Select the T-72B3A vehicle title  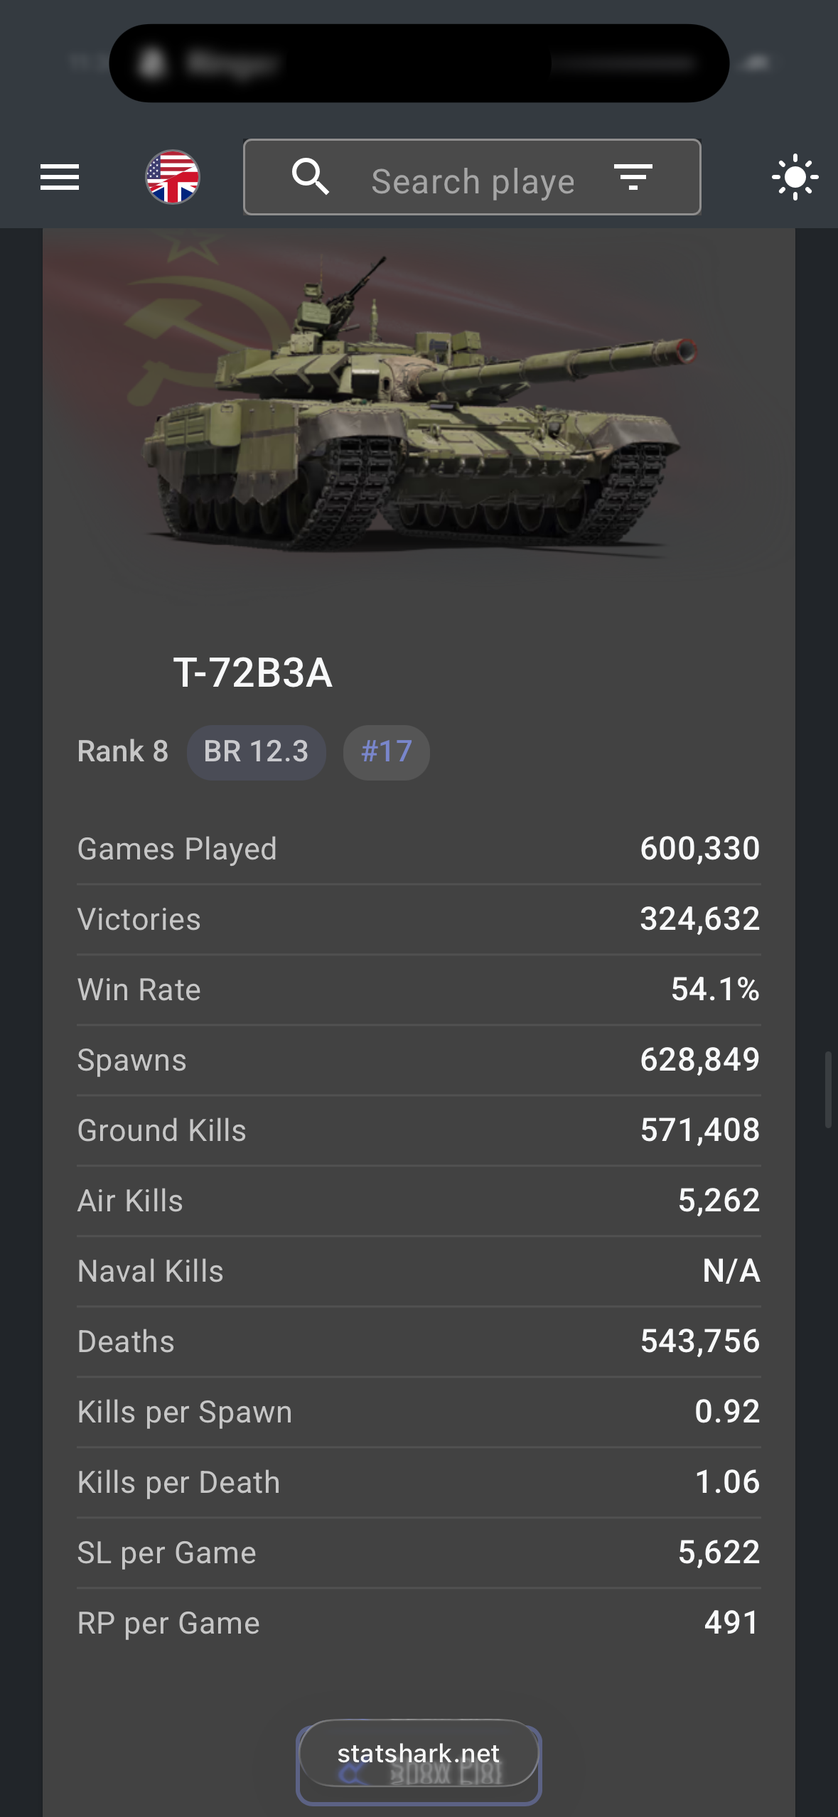253,672
